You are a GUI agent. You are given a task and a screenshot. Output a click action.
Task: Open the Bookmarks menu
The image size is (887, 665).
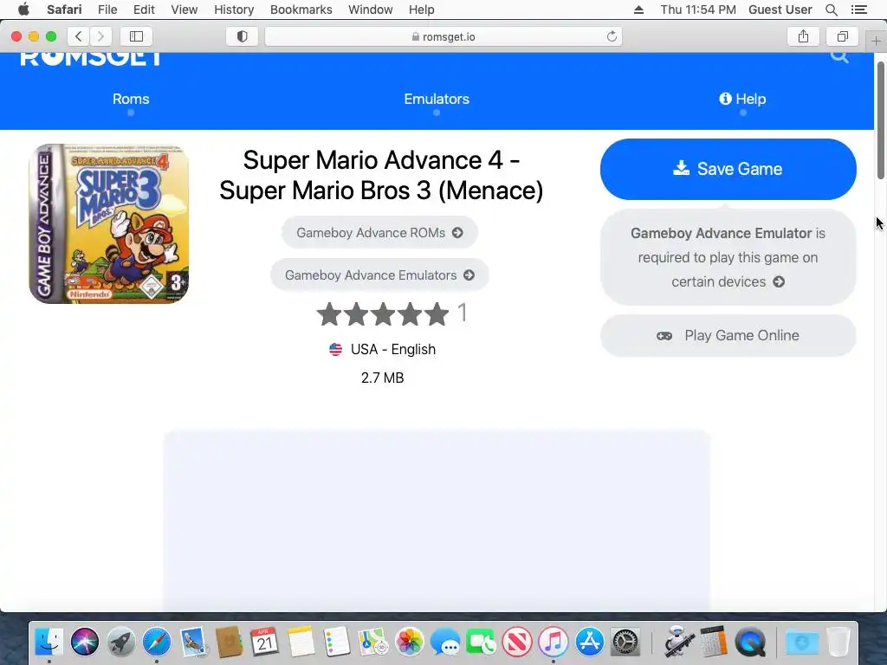(301, 10)
